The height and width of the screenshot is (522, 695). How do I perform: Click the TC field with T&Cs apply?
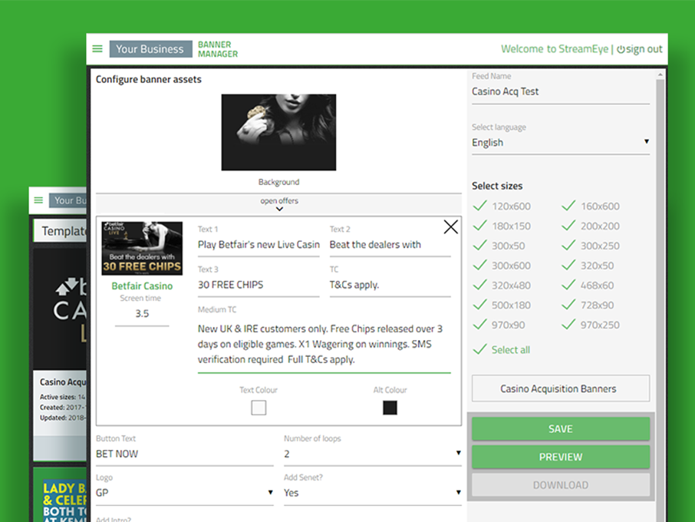click(x=390, y=285)
